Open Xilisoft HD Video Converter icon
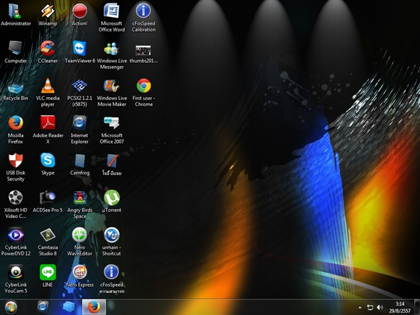The width and height of the screenshot is (420, 315). [16, 198]
